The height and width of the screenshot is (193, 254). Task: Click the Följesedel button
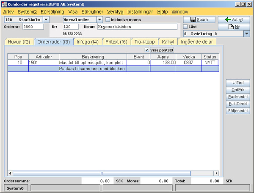(x=238, y=111)
